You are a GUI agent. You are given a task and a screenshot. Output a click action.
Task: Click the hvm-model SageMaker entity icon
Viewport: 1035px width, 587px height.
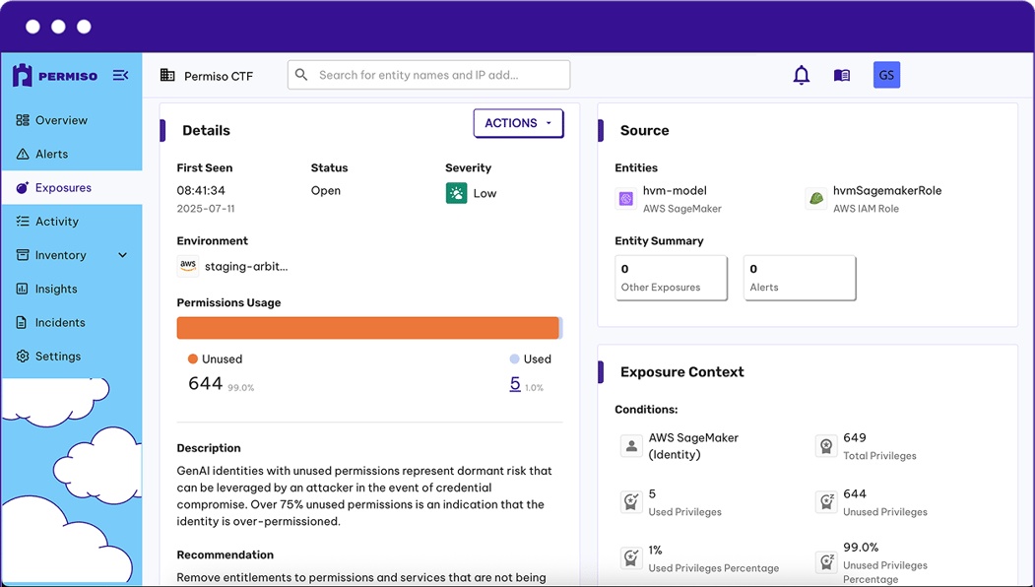tap(625, 199)
